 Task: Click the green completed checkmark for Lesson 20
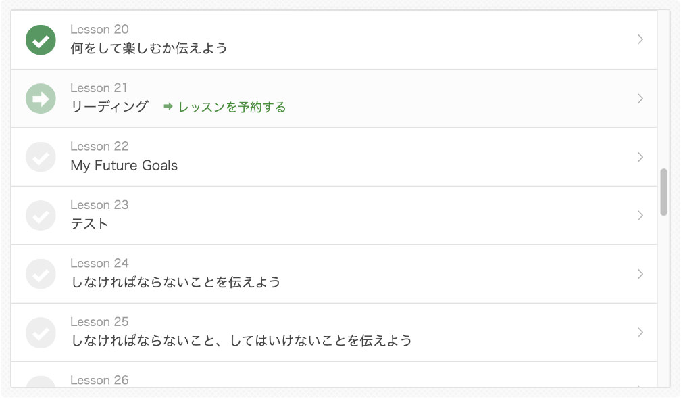tap(41, 40)
